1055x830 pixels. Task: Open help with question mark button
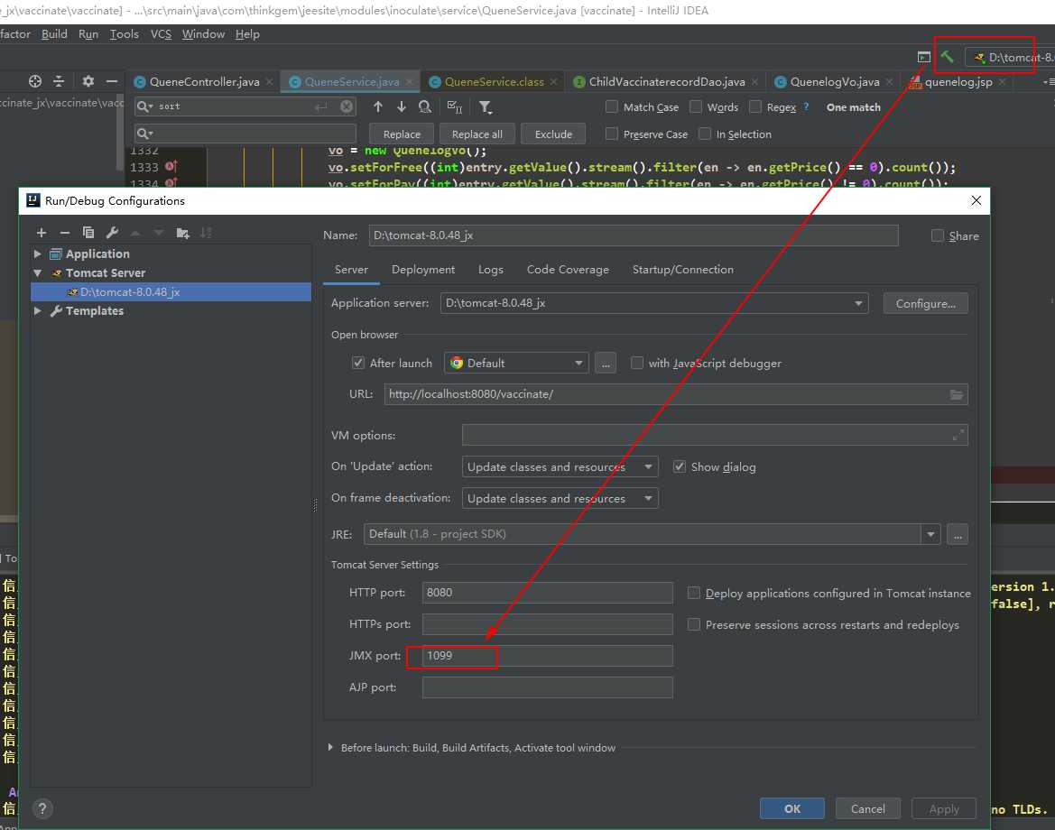tap(42, 808)
